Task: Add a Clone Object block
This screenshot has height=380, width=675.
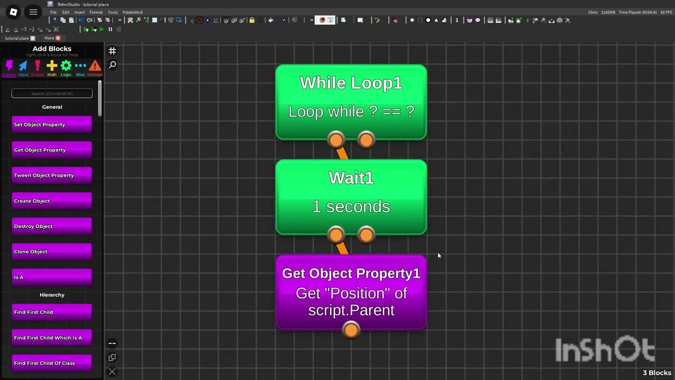Action: [x=52, y=251]
